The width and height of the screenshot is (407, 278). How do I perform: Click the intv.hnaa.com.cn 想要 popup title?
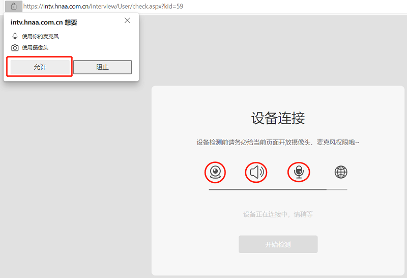[x=44, y=22]
